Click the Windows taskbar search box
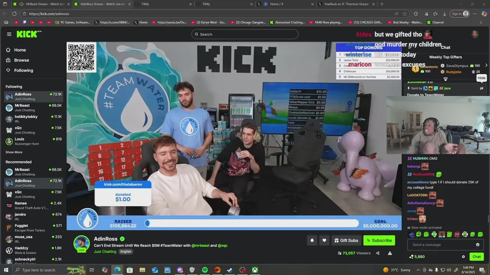 pyautogui.click(x=38, y=270)
